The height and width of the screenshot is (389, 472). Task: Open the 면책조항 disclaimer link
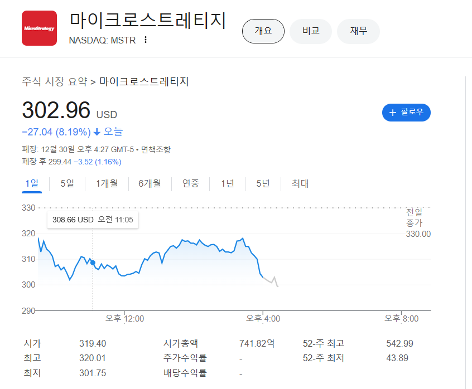tap(156, 149)
